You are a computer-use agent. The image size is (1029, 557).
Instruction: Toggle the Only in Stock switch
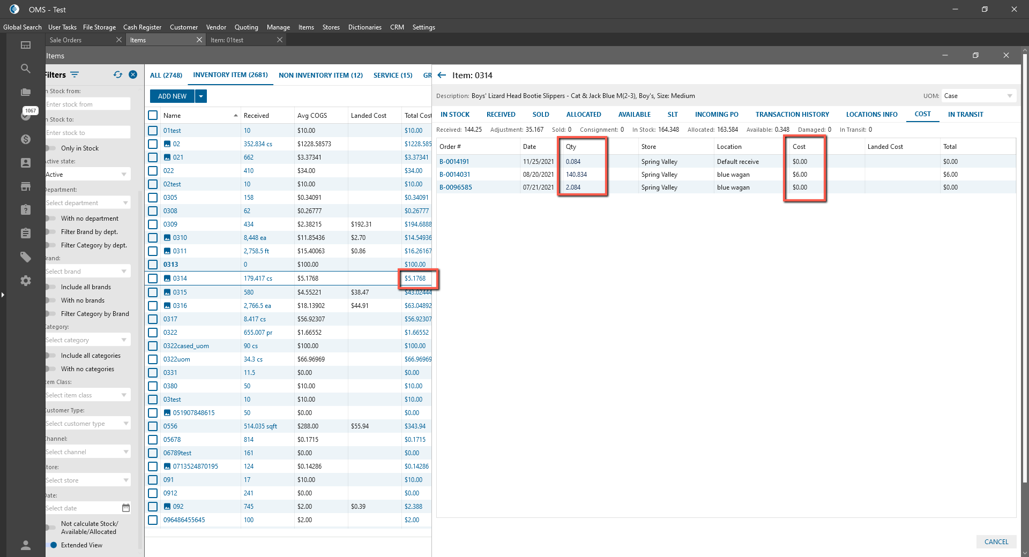click(x=51, y=148)
